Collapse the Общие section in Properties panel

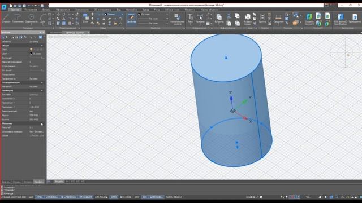(42, 46)
